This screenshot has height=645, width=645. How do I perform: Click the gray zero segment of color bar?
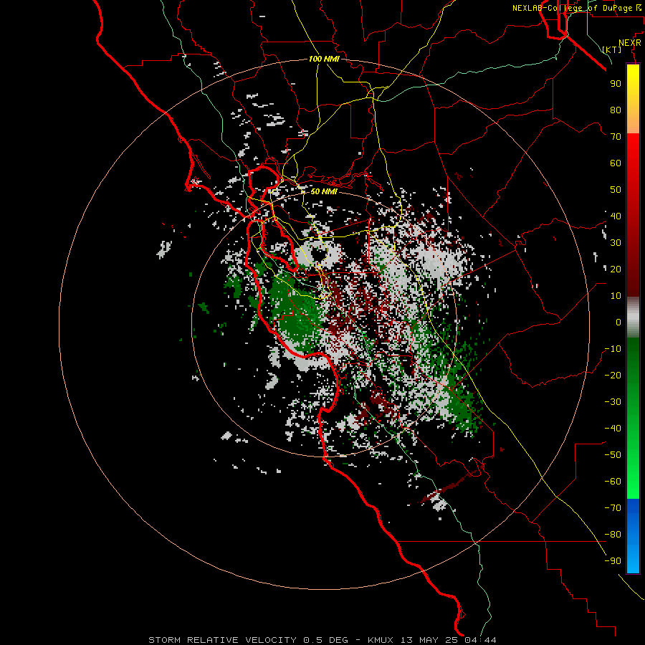click(x=633, y=317)
